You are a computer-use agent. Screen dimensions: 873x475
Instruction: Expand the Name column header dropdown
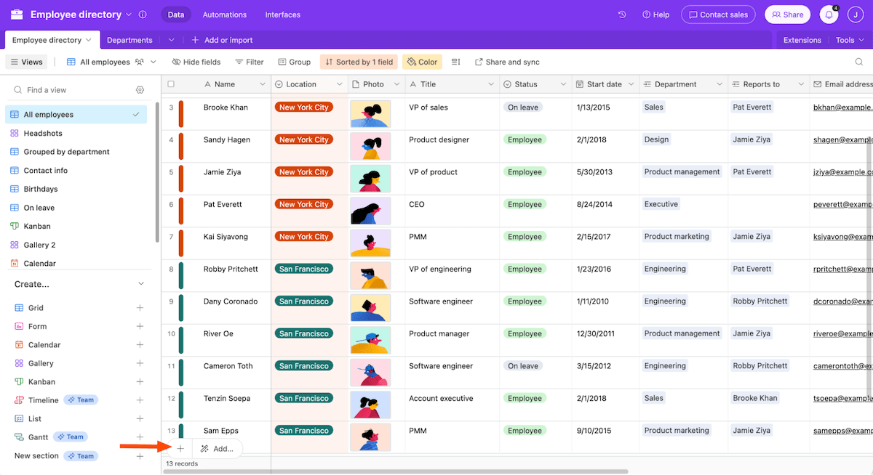click(x=264, y=84)
